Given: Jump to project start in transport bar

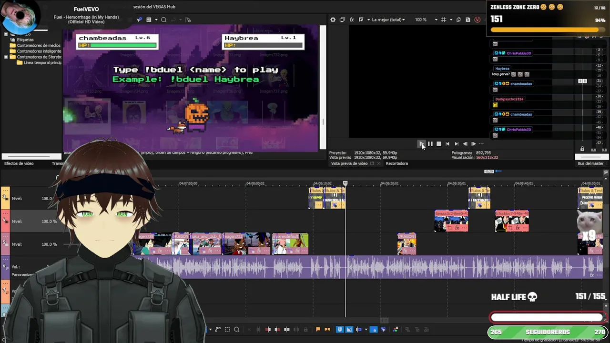Looking at the screenshot, I should tap(447, 143).
